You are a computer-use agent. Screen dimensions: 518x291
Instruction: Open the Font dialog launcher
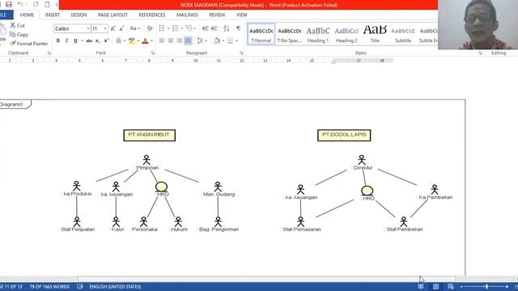[153, 53]
